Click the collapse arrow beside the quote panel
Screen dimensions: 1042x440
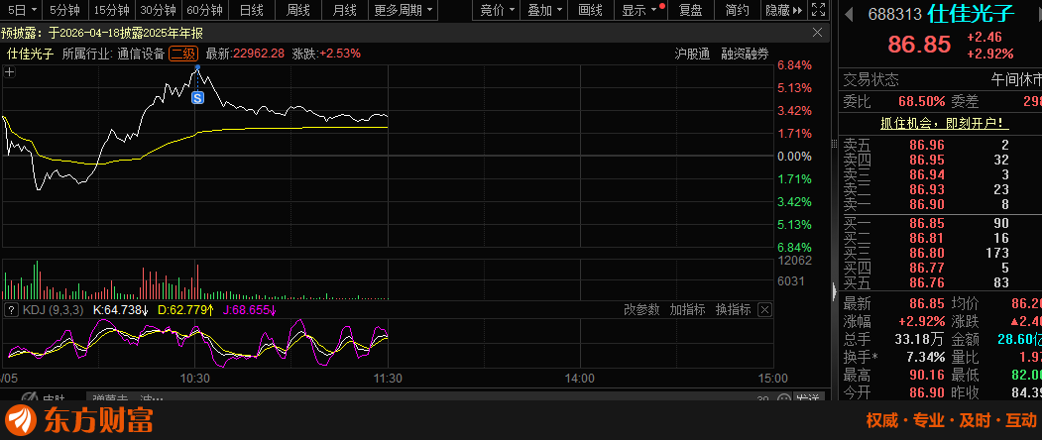836,290
